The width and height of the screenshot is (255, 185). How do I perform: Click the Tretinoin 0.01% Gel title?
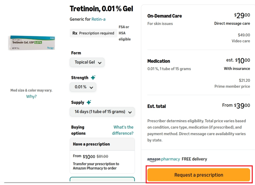[101, 9]
